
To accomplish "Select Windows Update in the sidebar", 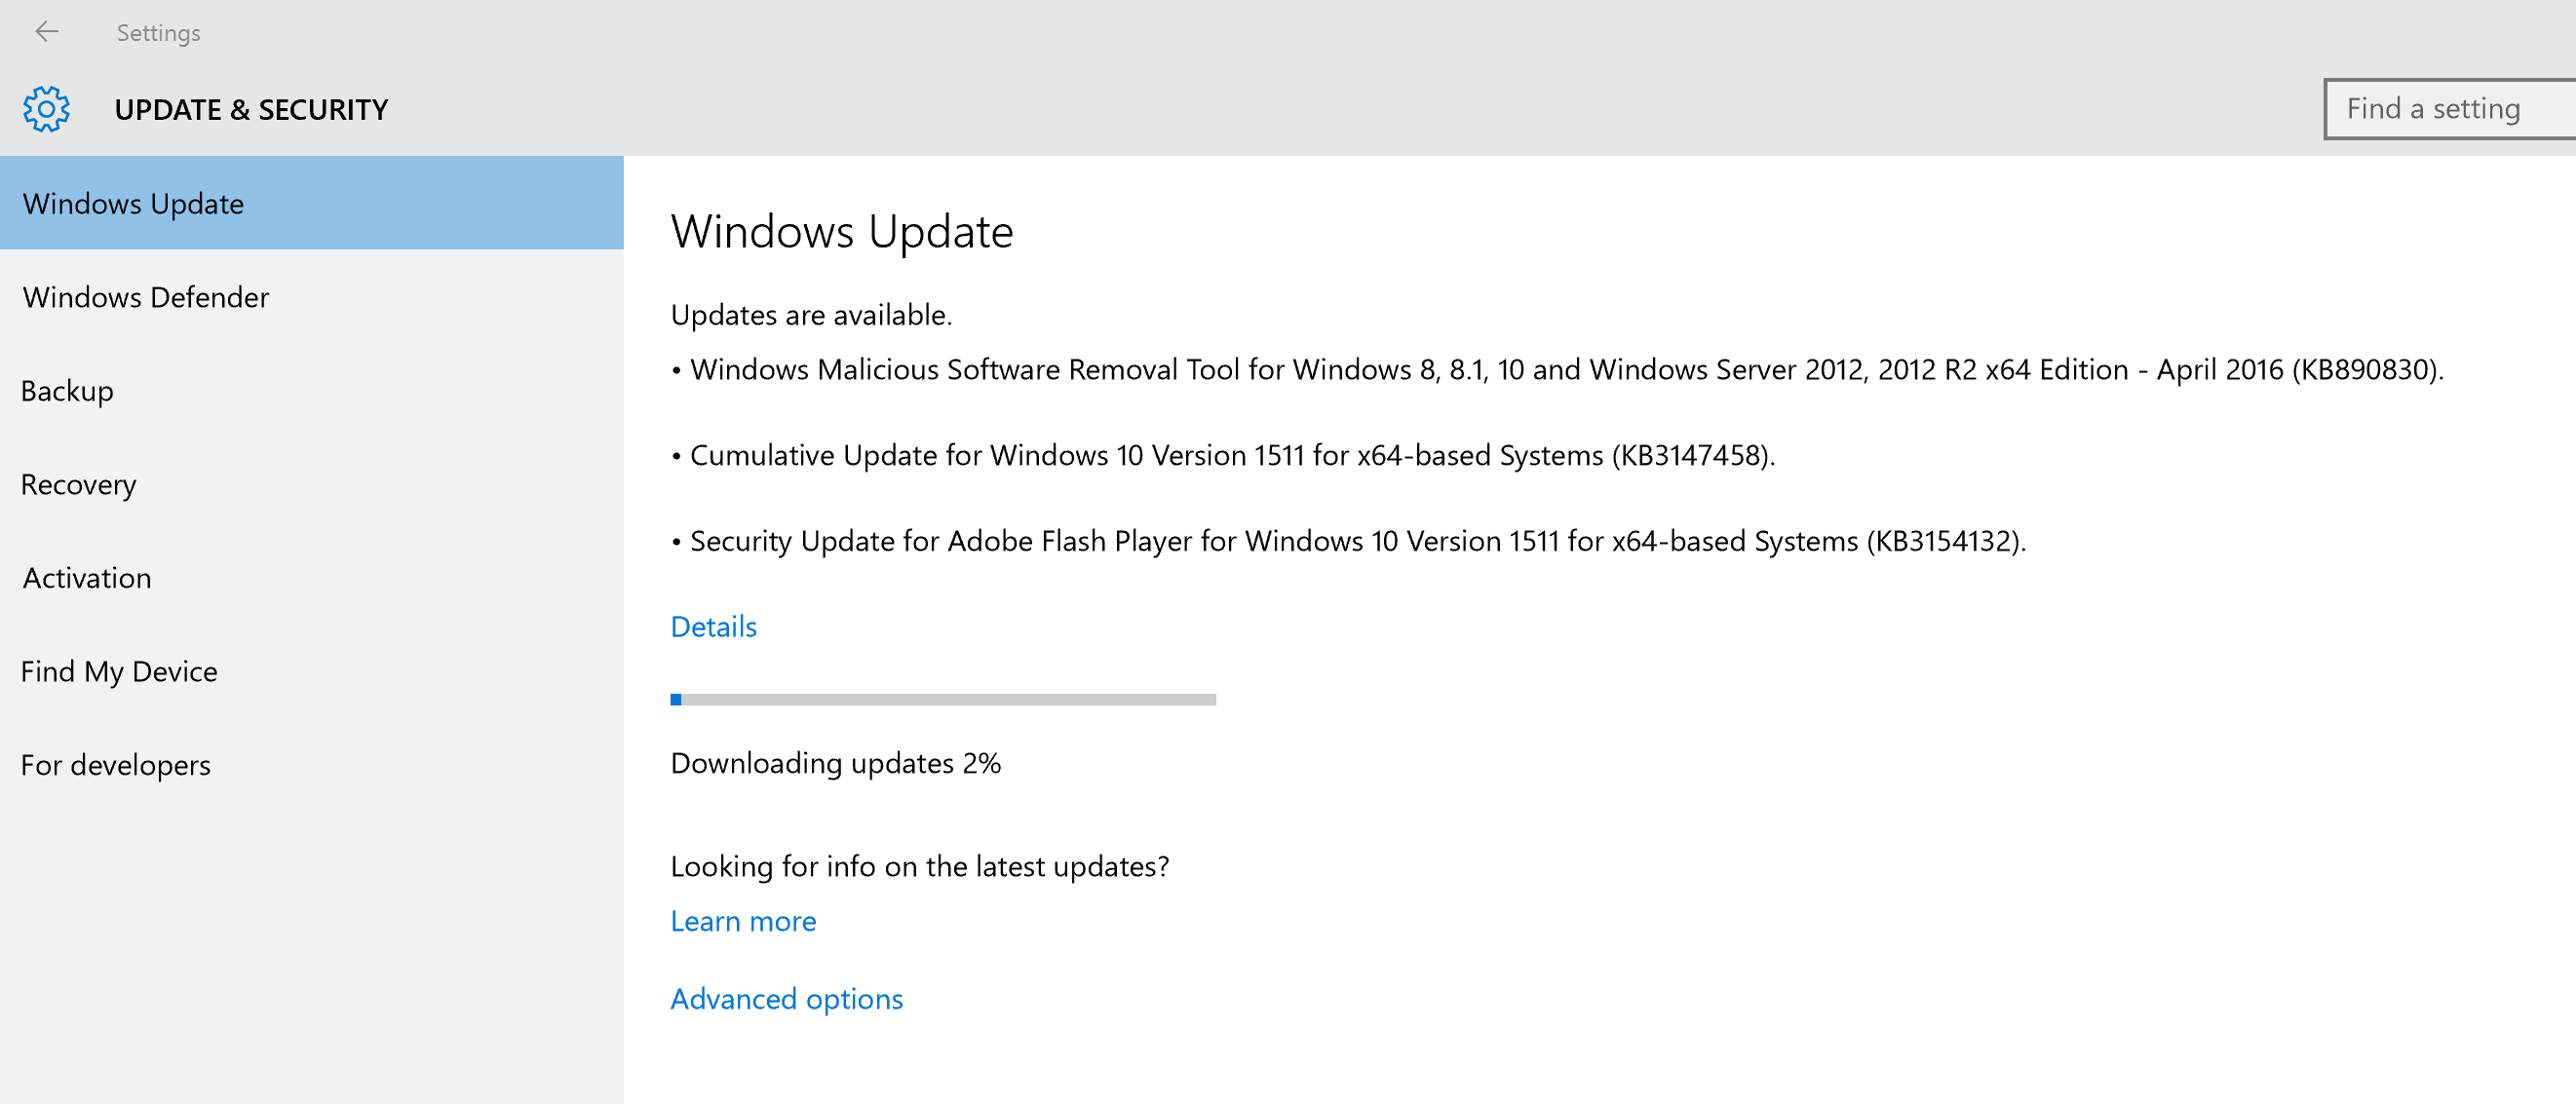I will (133, 204).
